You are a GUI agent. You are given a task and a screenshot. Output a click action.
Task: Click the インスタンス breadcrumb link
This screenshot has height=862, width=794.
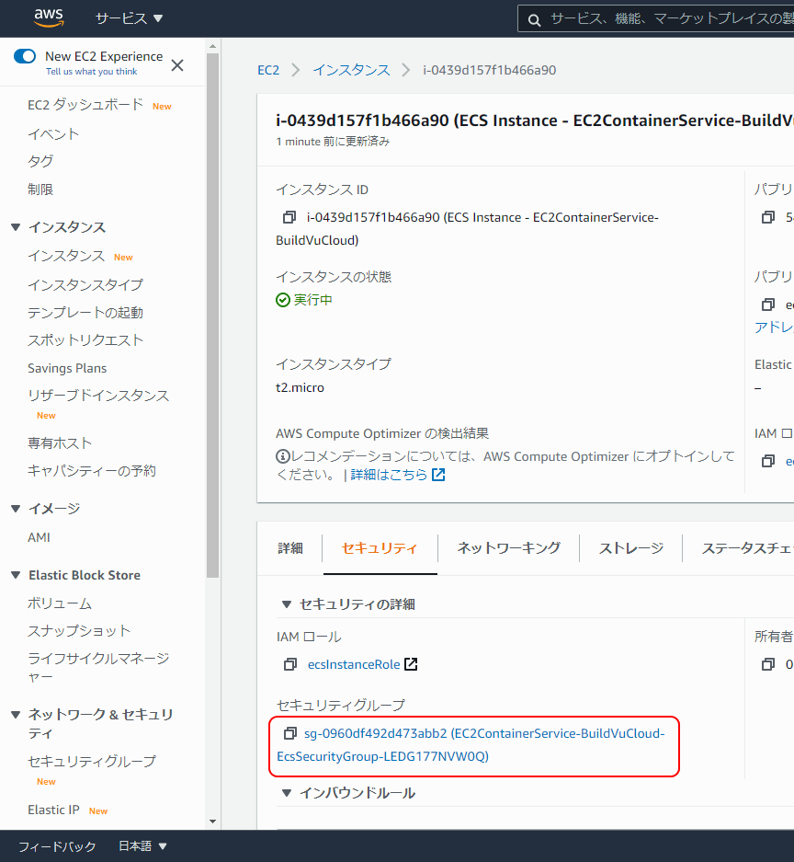351,70
